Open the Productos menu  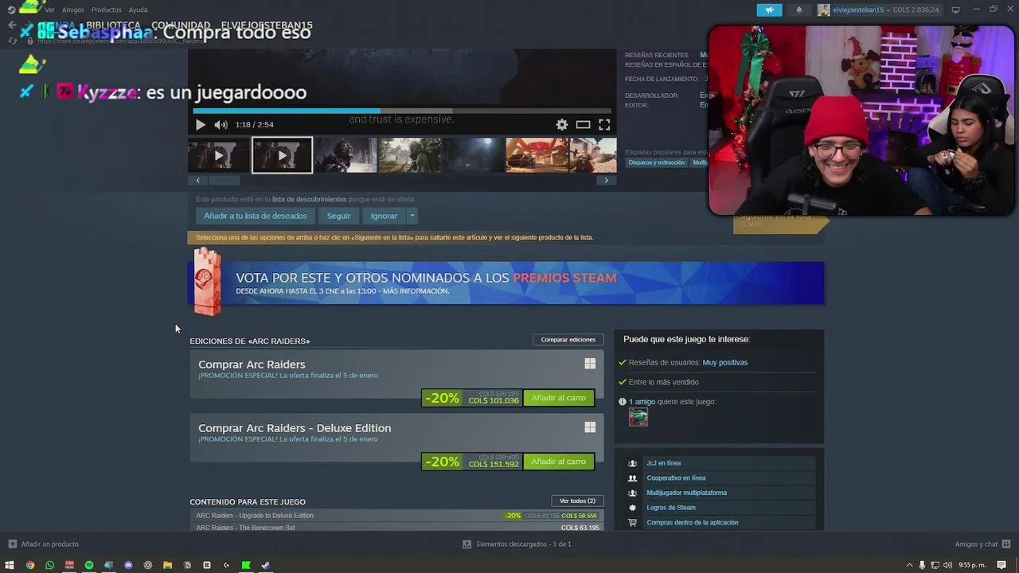[106, 10]
